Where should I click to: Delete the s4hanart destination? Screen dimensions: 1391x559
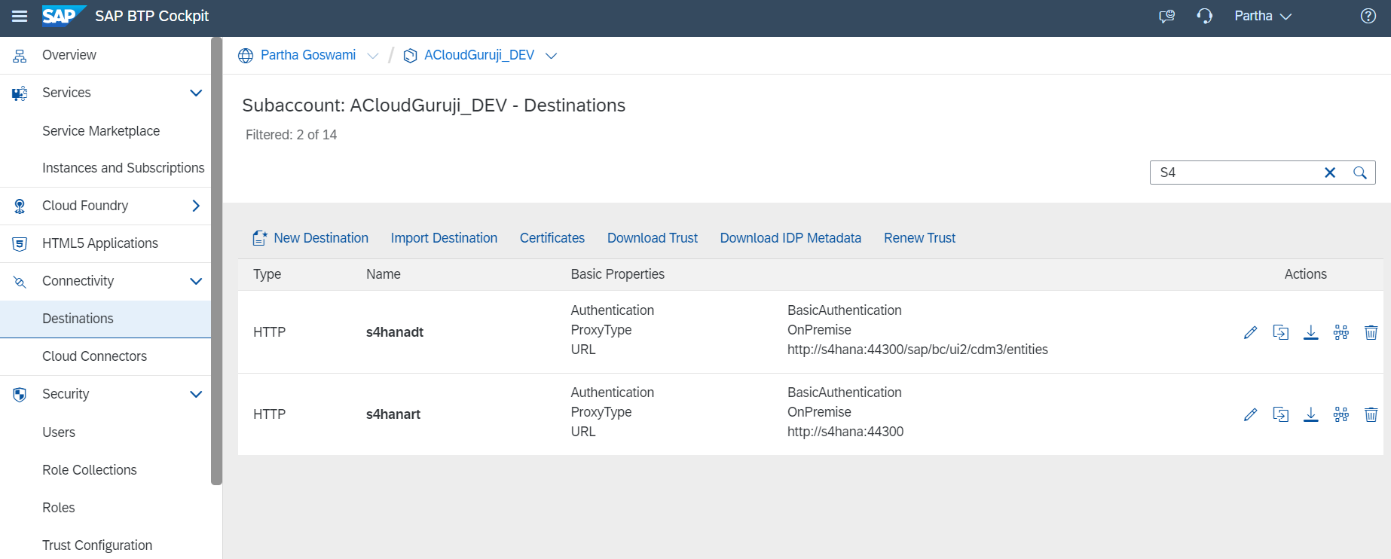pos(1371,414)
